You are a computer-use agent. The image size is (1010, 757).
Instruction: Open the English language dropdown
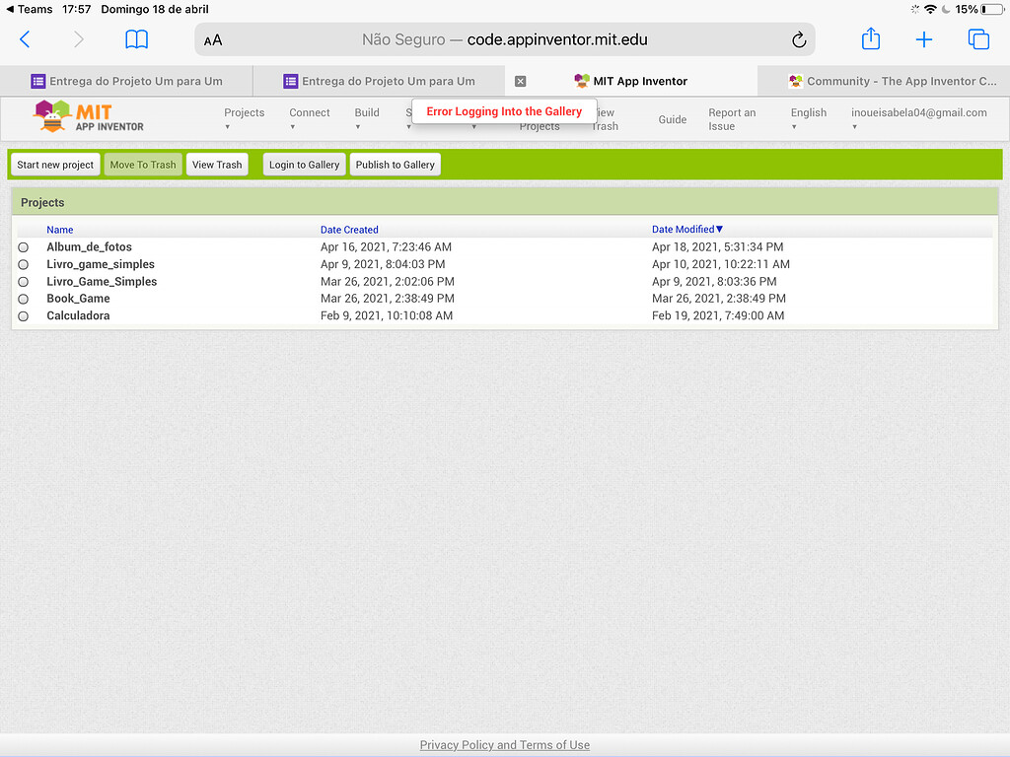tap(809, 118)
